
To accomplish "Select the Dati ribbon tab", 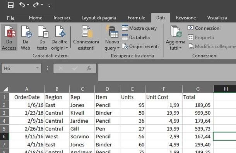I will coord(161,18).
